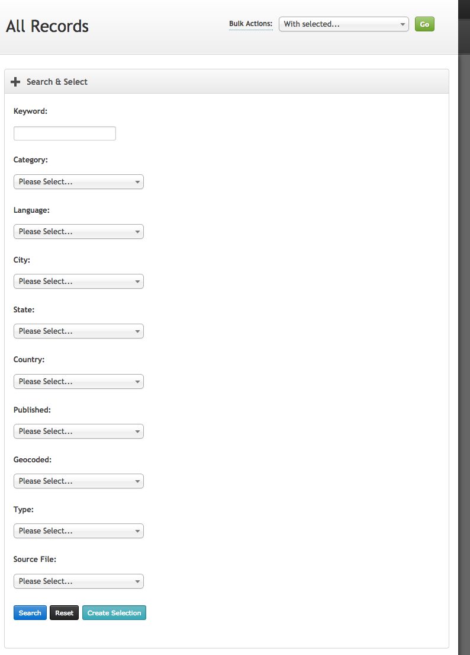This screenshot has width=470, height=655.
Task: Open the Geocoded dropdown
Action: pyautogui.click(x=78, y=481)
